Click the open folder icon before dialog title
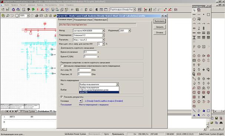 coord(54,15)
